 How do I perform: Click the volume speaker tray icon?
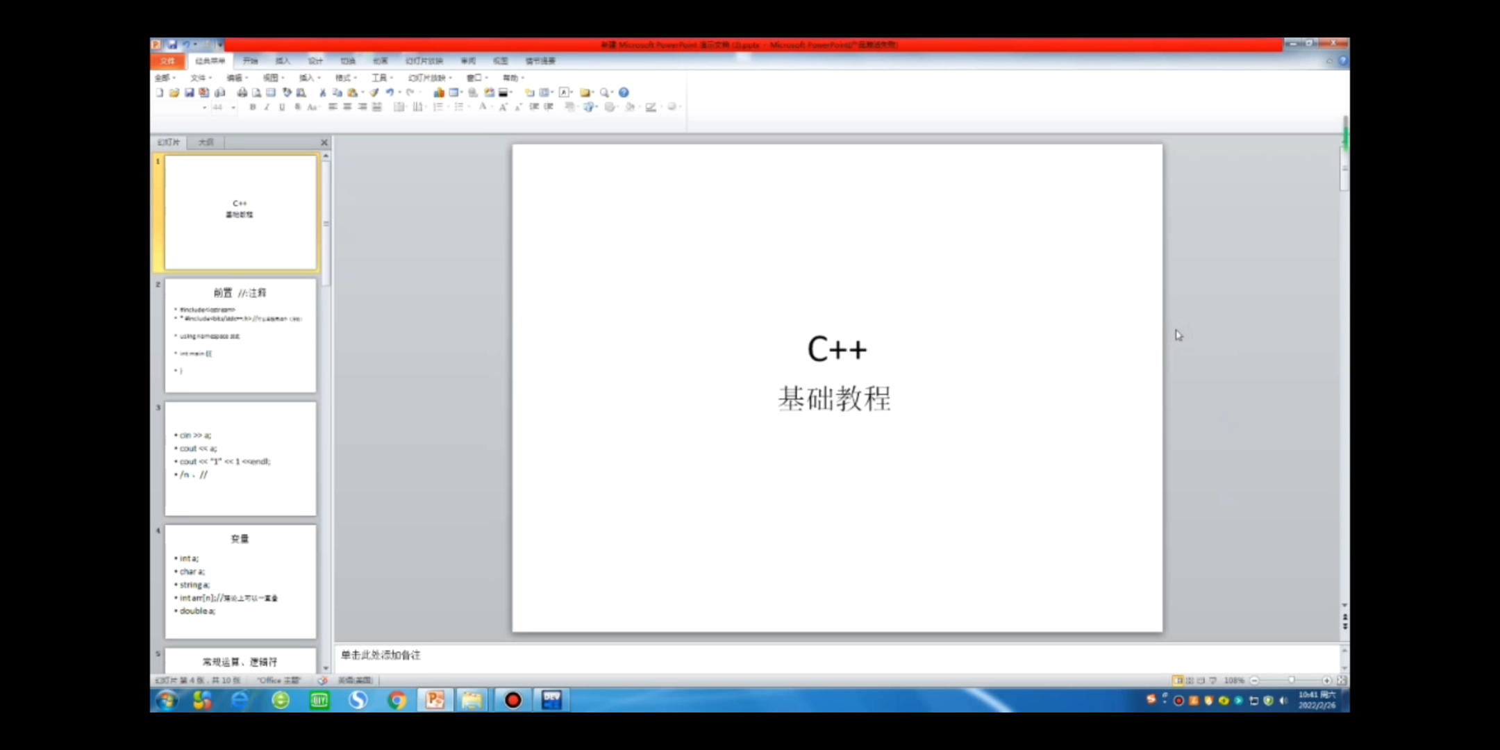coord(1283,701)
